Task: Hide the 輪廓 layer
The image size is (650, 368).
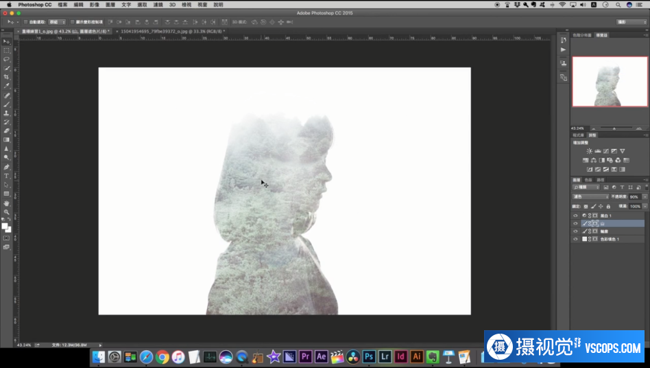Action: (575, 231)
